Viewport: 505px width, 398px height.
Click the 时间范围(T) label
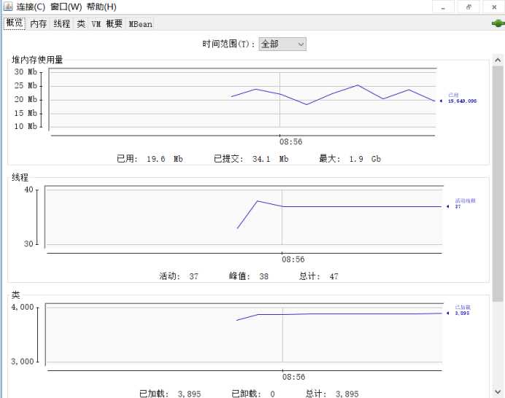pos(228,44)
